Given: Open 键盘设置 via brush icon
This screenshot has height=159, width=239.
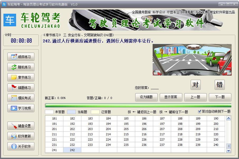Looking at the screenshot, I should tap(14, 126).
